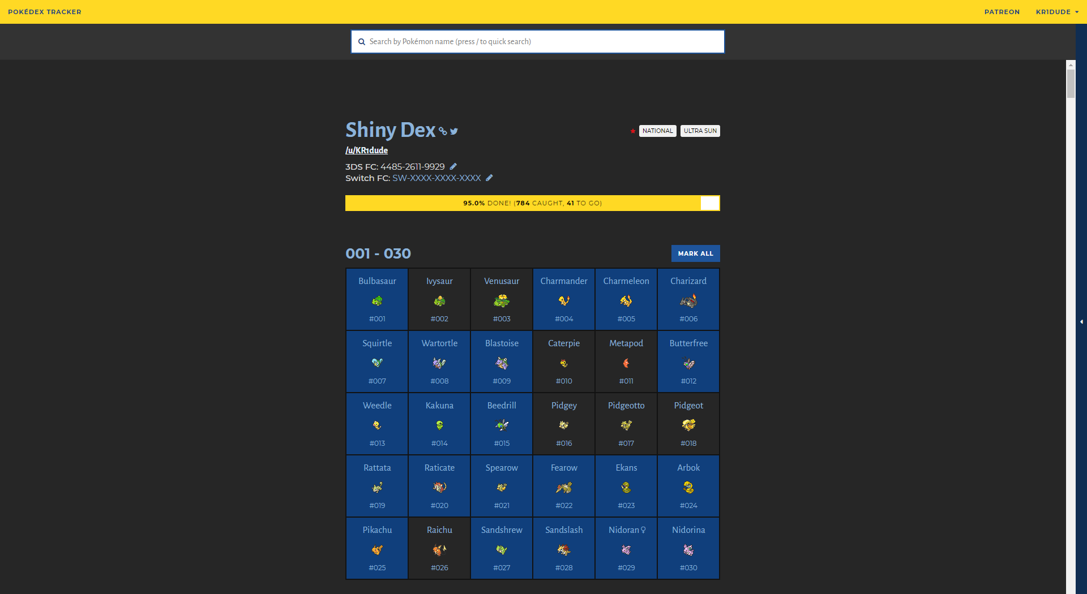Toggle Caterpie #010 as caught
The height and width of the screenshot is (594, 1087).
click(564, 361)
